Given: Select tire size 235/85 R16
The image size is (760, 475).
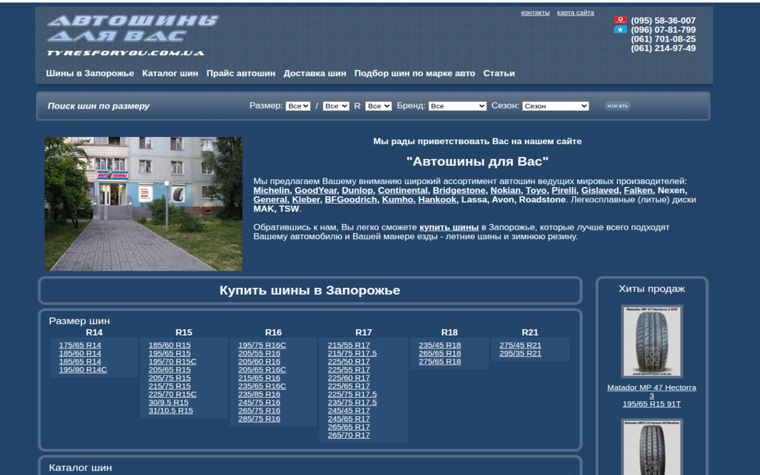Looking at the screenshot, I should point(259,394).
